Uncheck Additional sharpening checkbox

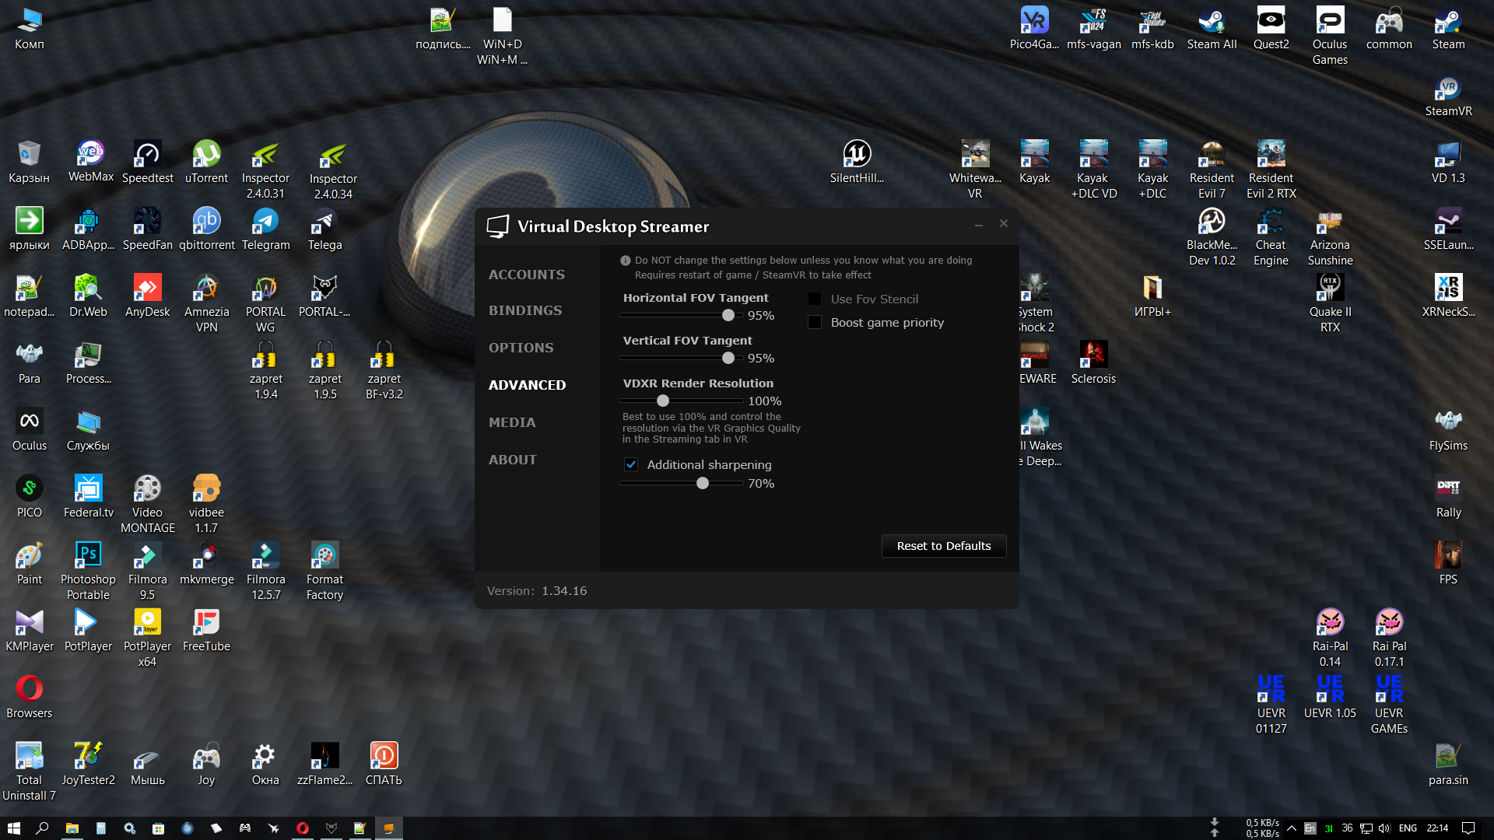tap(631, 464)
